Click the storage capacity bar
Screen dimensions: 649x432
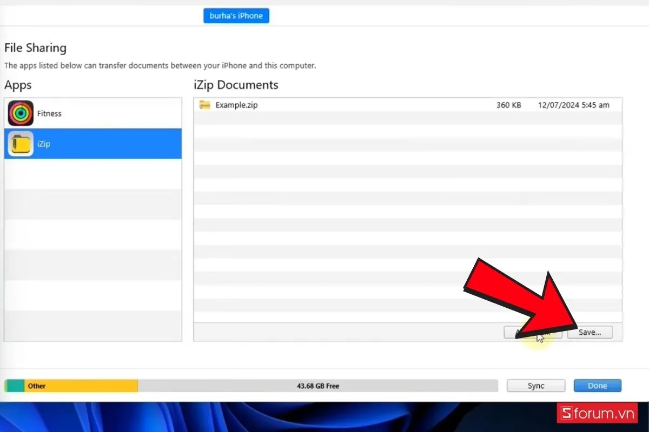tap(251, 386)
